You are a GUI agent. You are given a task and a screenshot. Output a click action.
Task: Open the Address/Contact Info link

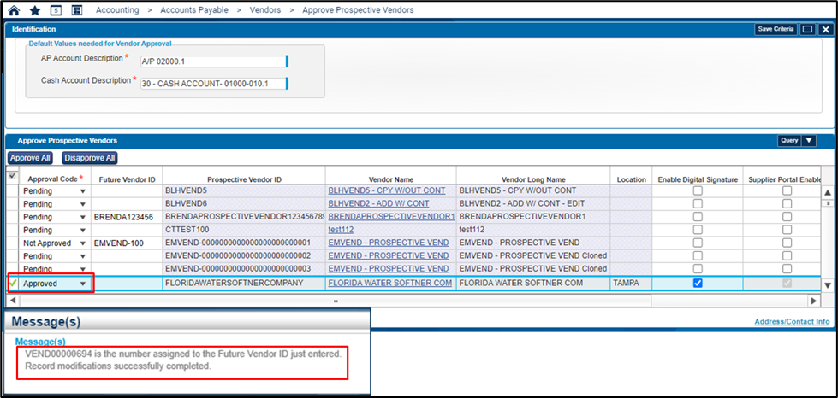coord(791,322)
